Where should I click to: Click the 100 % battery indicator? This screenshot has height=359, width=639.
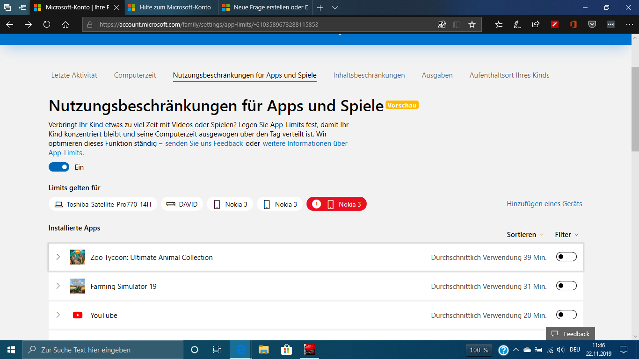[479, 350]
